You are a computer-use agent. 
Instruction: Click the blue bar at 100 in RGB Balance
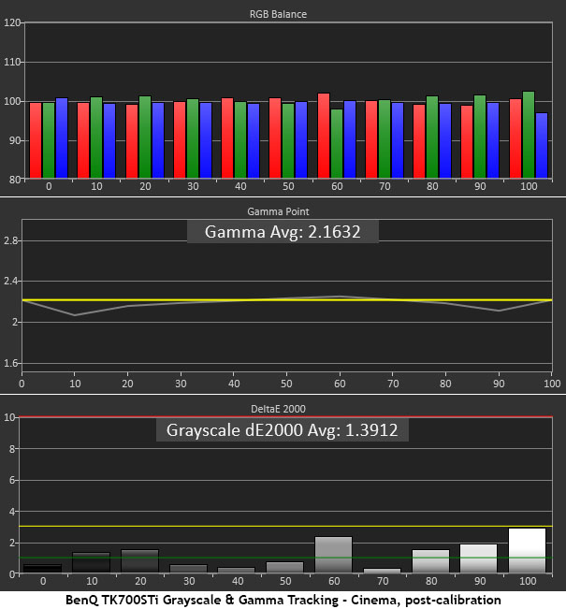pos(543,145)
